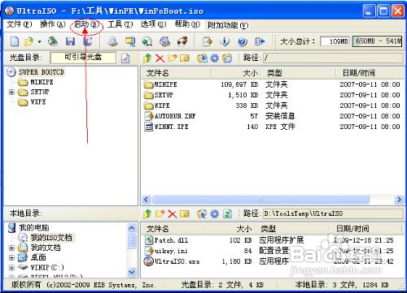
Task: Sort disc list by 文件名 column header
Action: [x=177, y=73]
